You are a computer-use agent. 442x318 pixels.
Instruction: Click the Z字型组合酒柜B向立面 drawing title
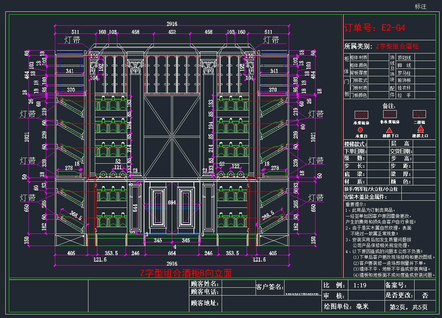[x=186, y=273]
